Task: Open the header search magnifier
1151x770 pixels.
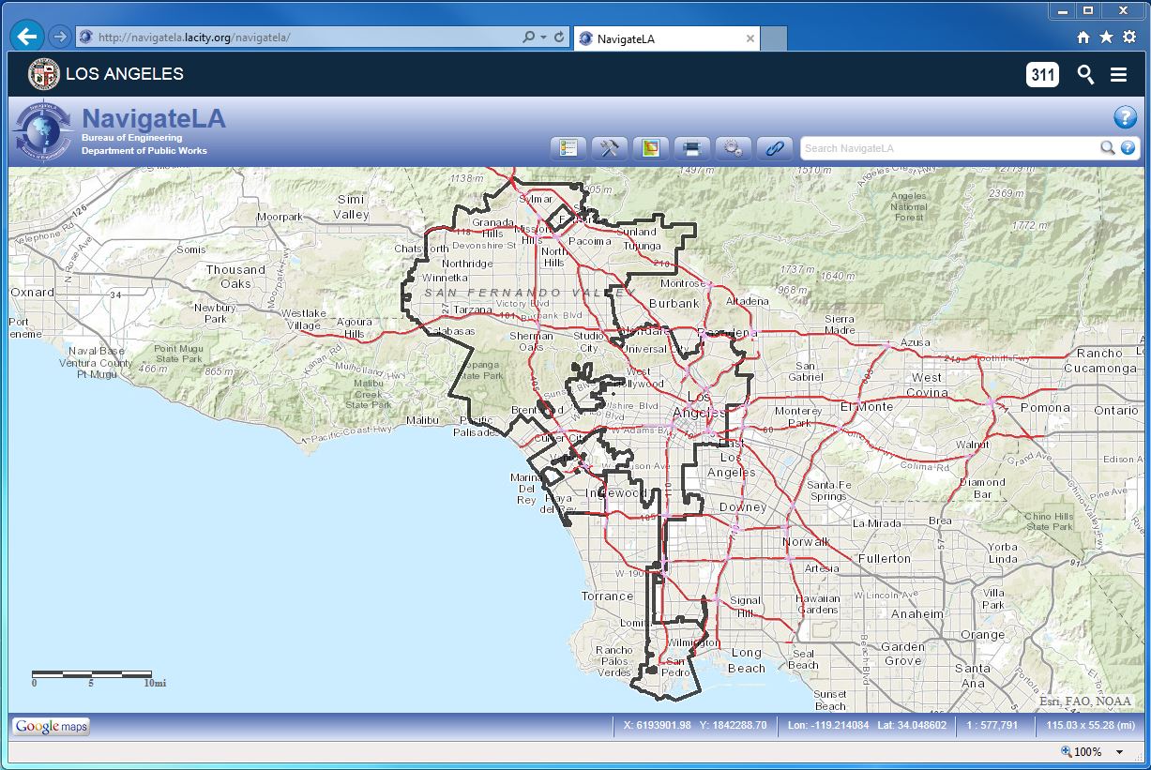Action: point(1085,75)
